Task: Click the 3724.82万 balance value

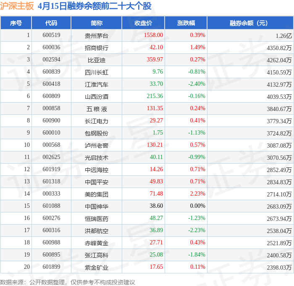Action: (279, 133)
